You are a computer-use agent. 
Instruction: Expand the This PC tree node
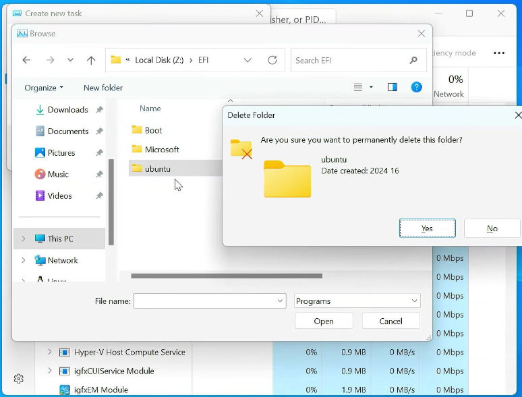click(24, 239)
